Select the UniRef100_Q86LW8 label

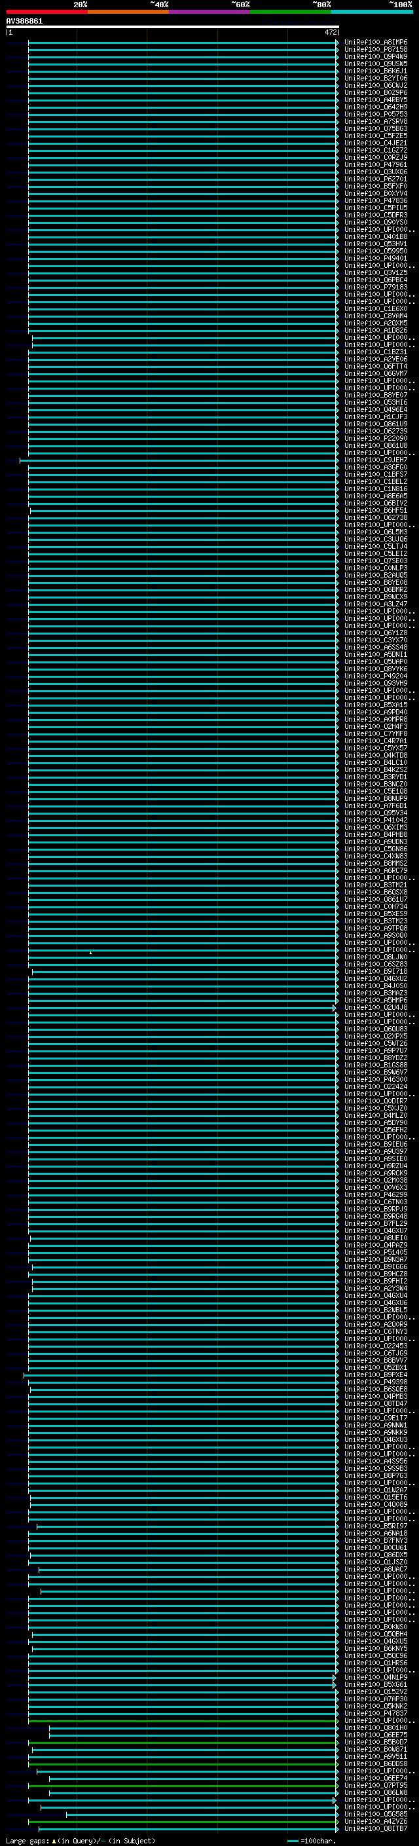click(376, 1792)
